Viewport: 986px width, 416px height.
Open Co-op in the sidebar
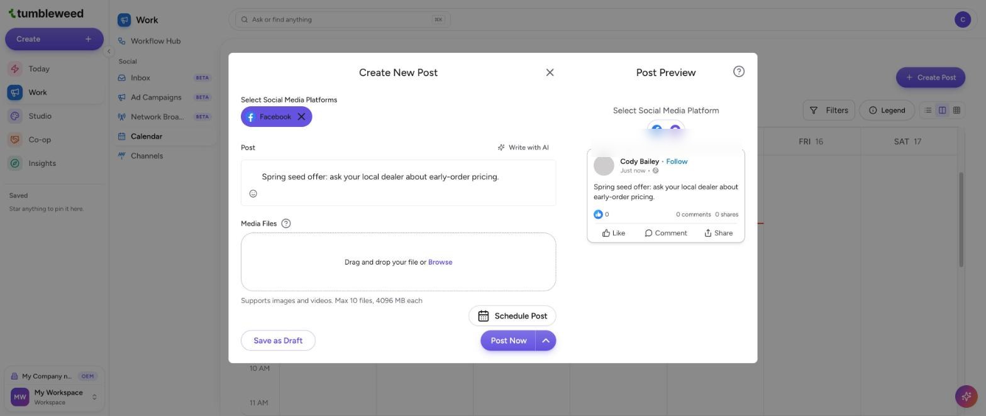pyautogui.click(x=54, y=140)
